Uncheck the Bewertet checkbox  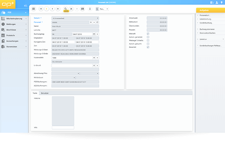[148, 47]
